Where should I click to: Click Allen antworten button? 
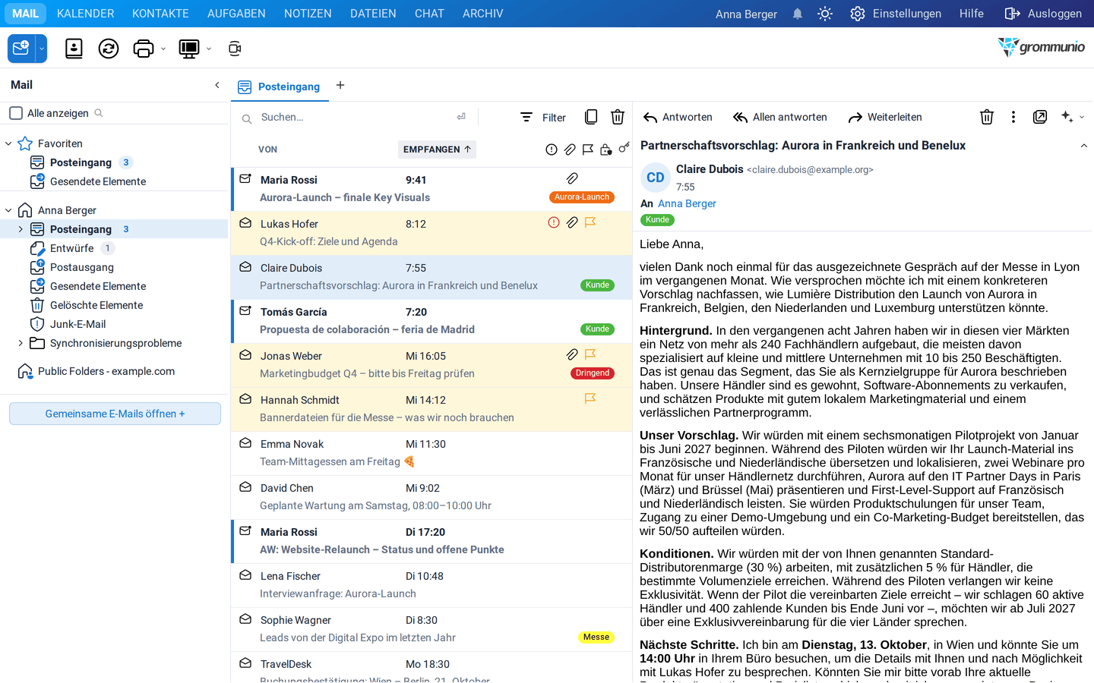pos(779,117)
